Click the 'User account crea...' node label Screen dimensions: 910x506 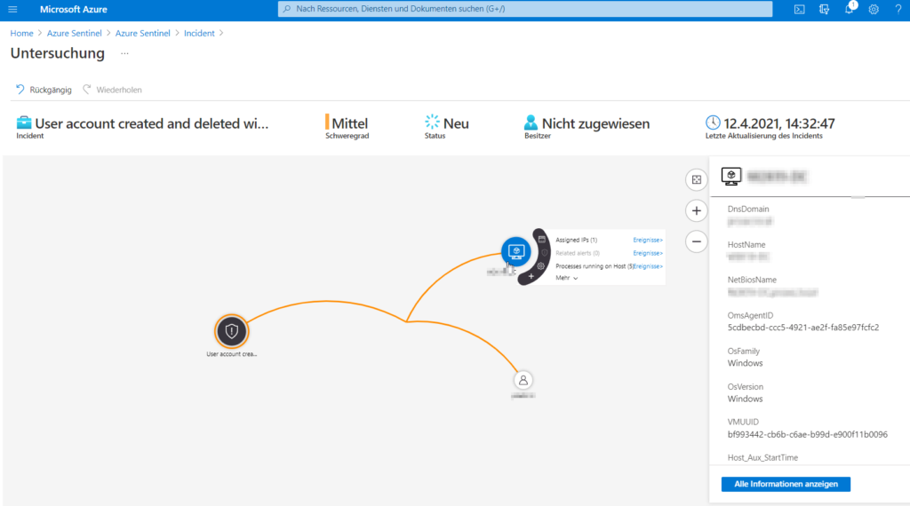coord(232,354)
